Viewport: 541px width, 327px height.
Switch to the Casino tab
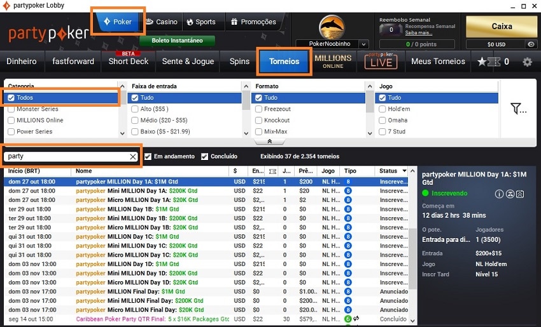click(x=162, y=22)
